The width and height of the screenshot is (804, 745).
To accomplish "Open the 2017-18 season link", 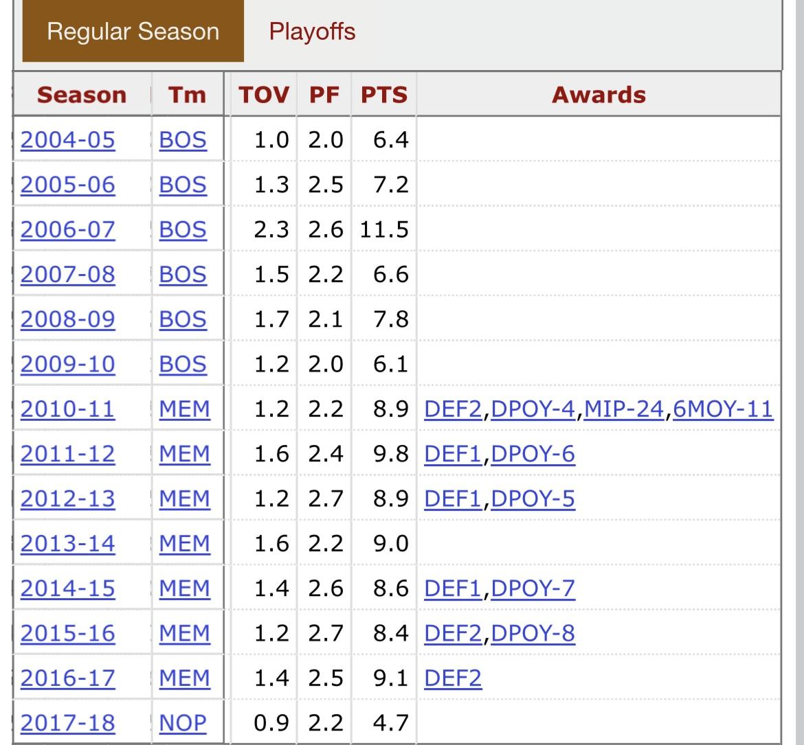I will (x=67, y=723).
